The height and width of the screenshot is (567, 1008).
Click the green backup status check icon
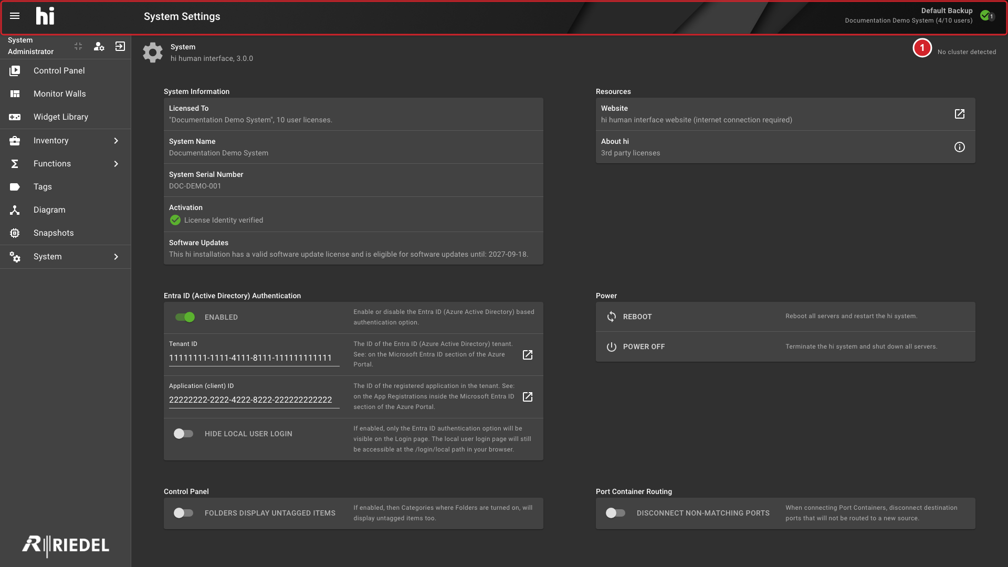(x=985, y=15)
